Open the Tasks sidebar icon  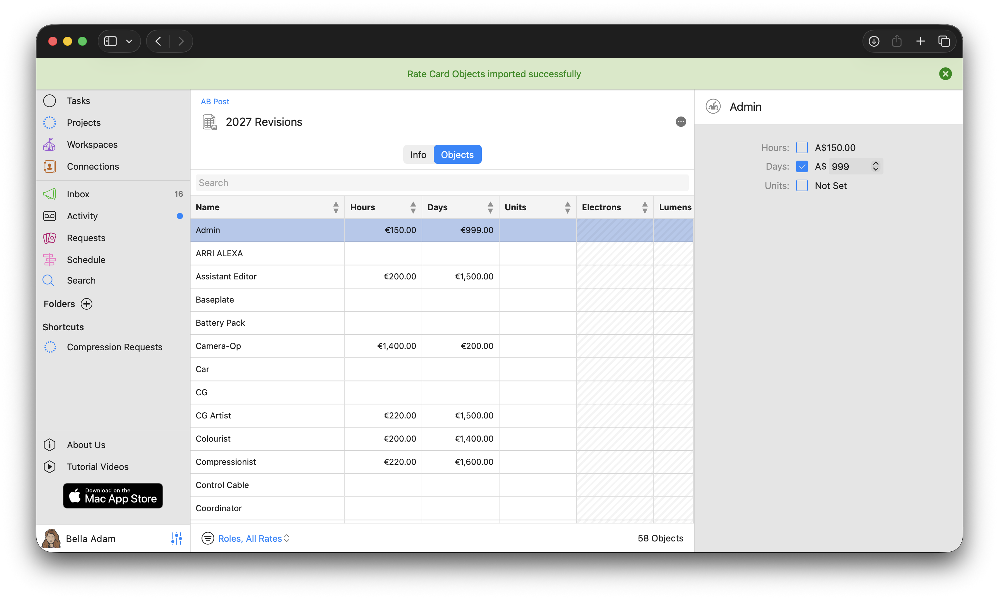[x=49, y=101]
